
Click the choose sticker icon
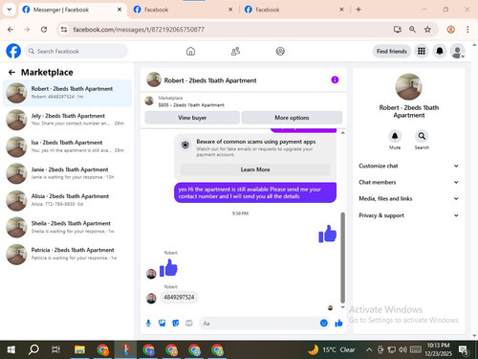coord(176,324)
